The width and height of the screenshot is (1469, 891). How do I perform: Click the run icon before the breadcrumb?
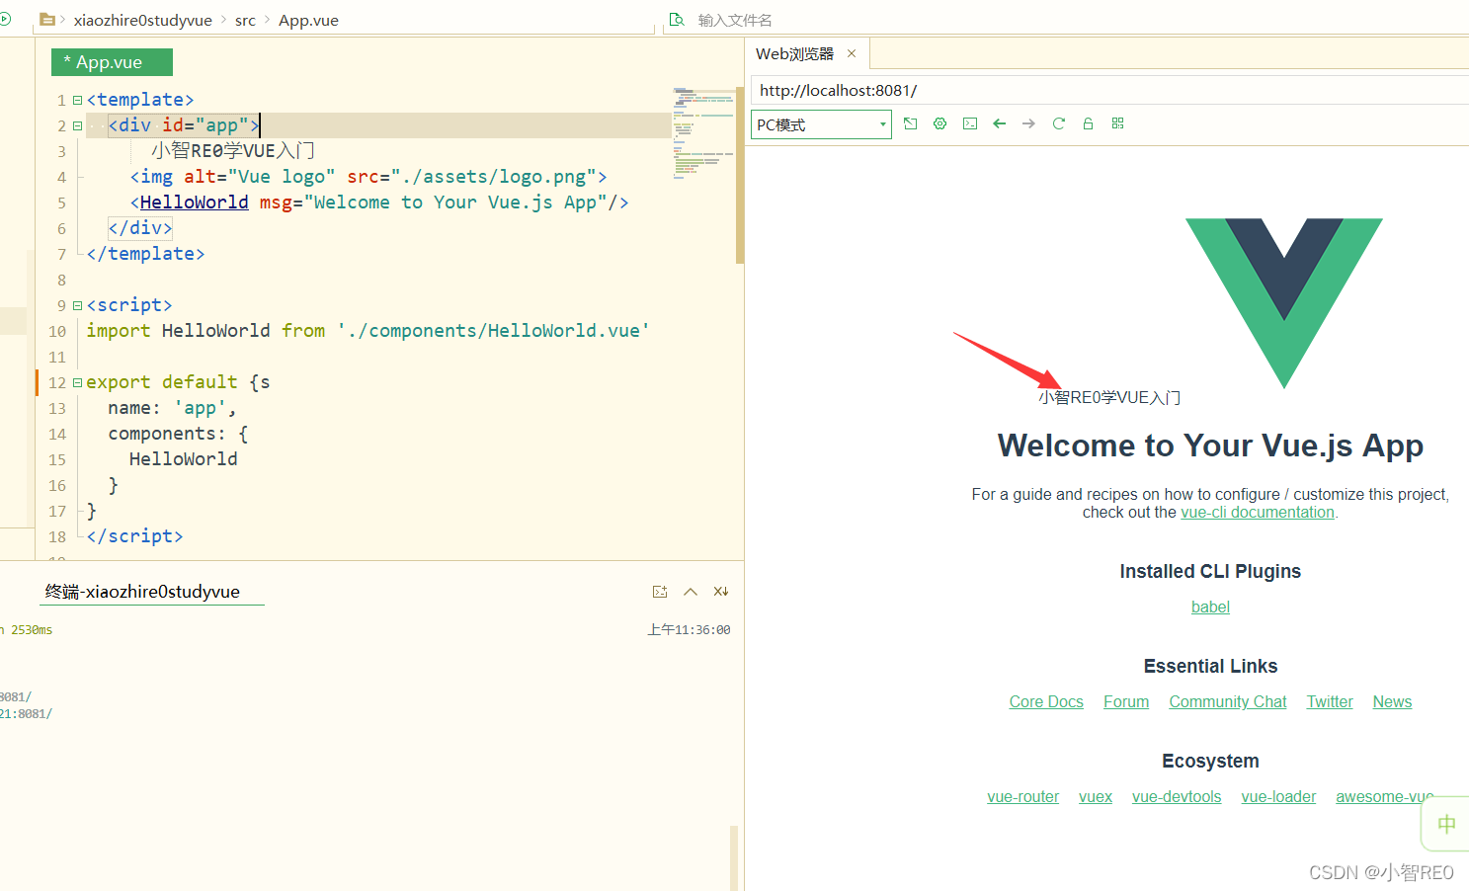click(x=5, y=19)
